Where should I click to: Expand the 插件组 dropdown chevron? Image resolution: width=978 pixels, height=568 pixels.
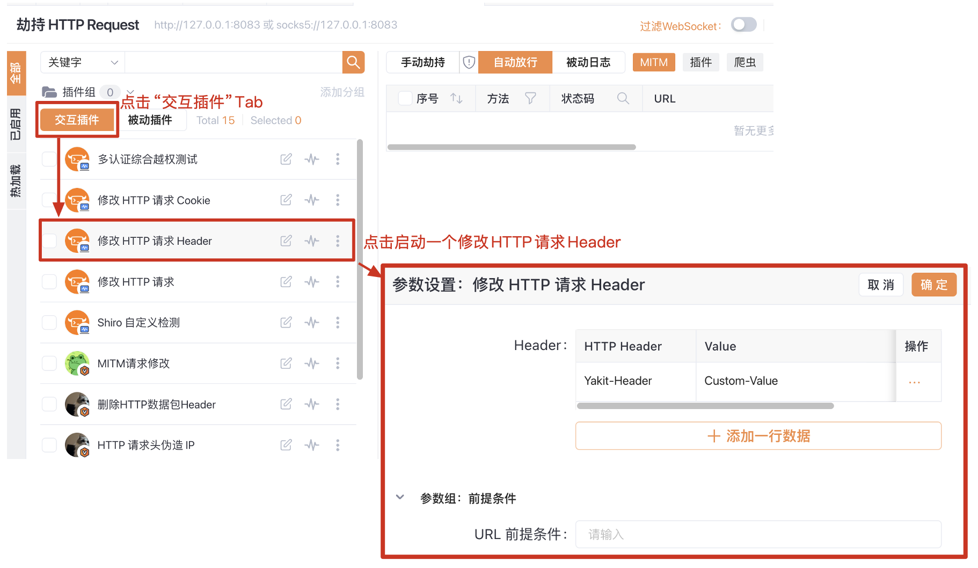click(x=130, y=92)
